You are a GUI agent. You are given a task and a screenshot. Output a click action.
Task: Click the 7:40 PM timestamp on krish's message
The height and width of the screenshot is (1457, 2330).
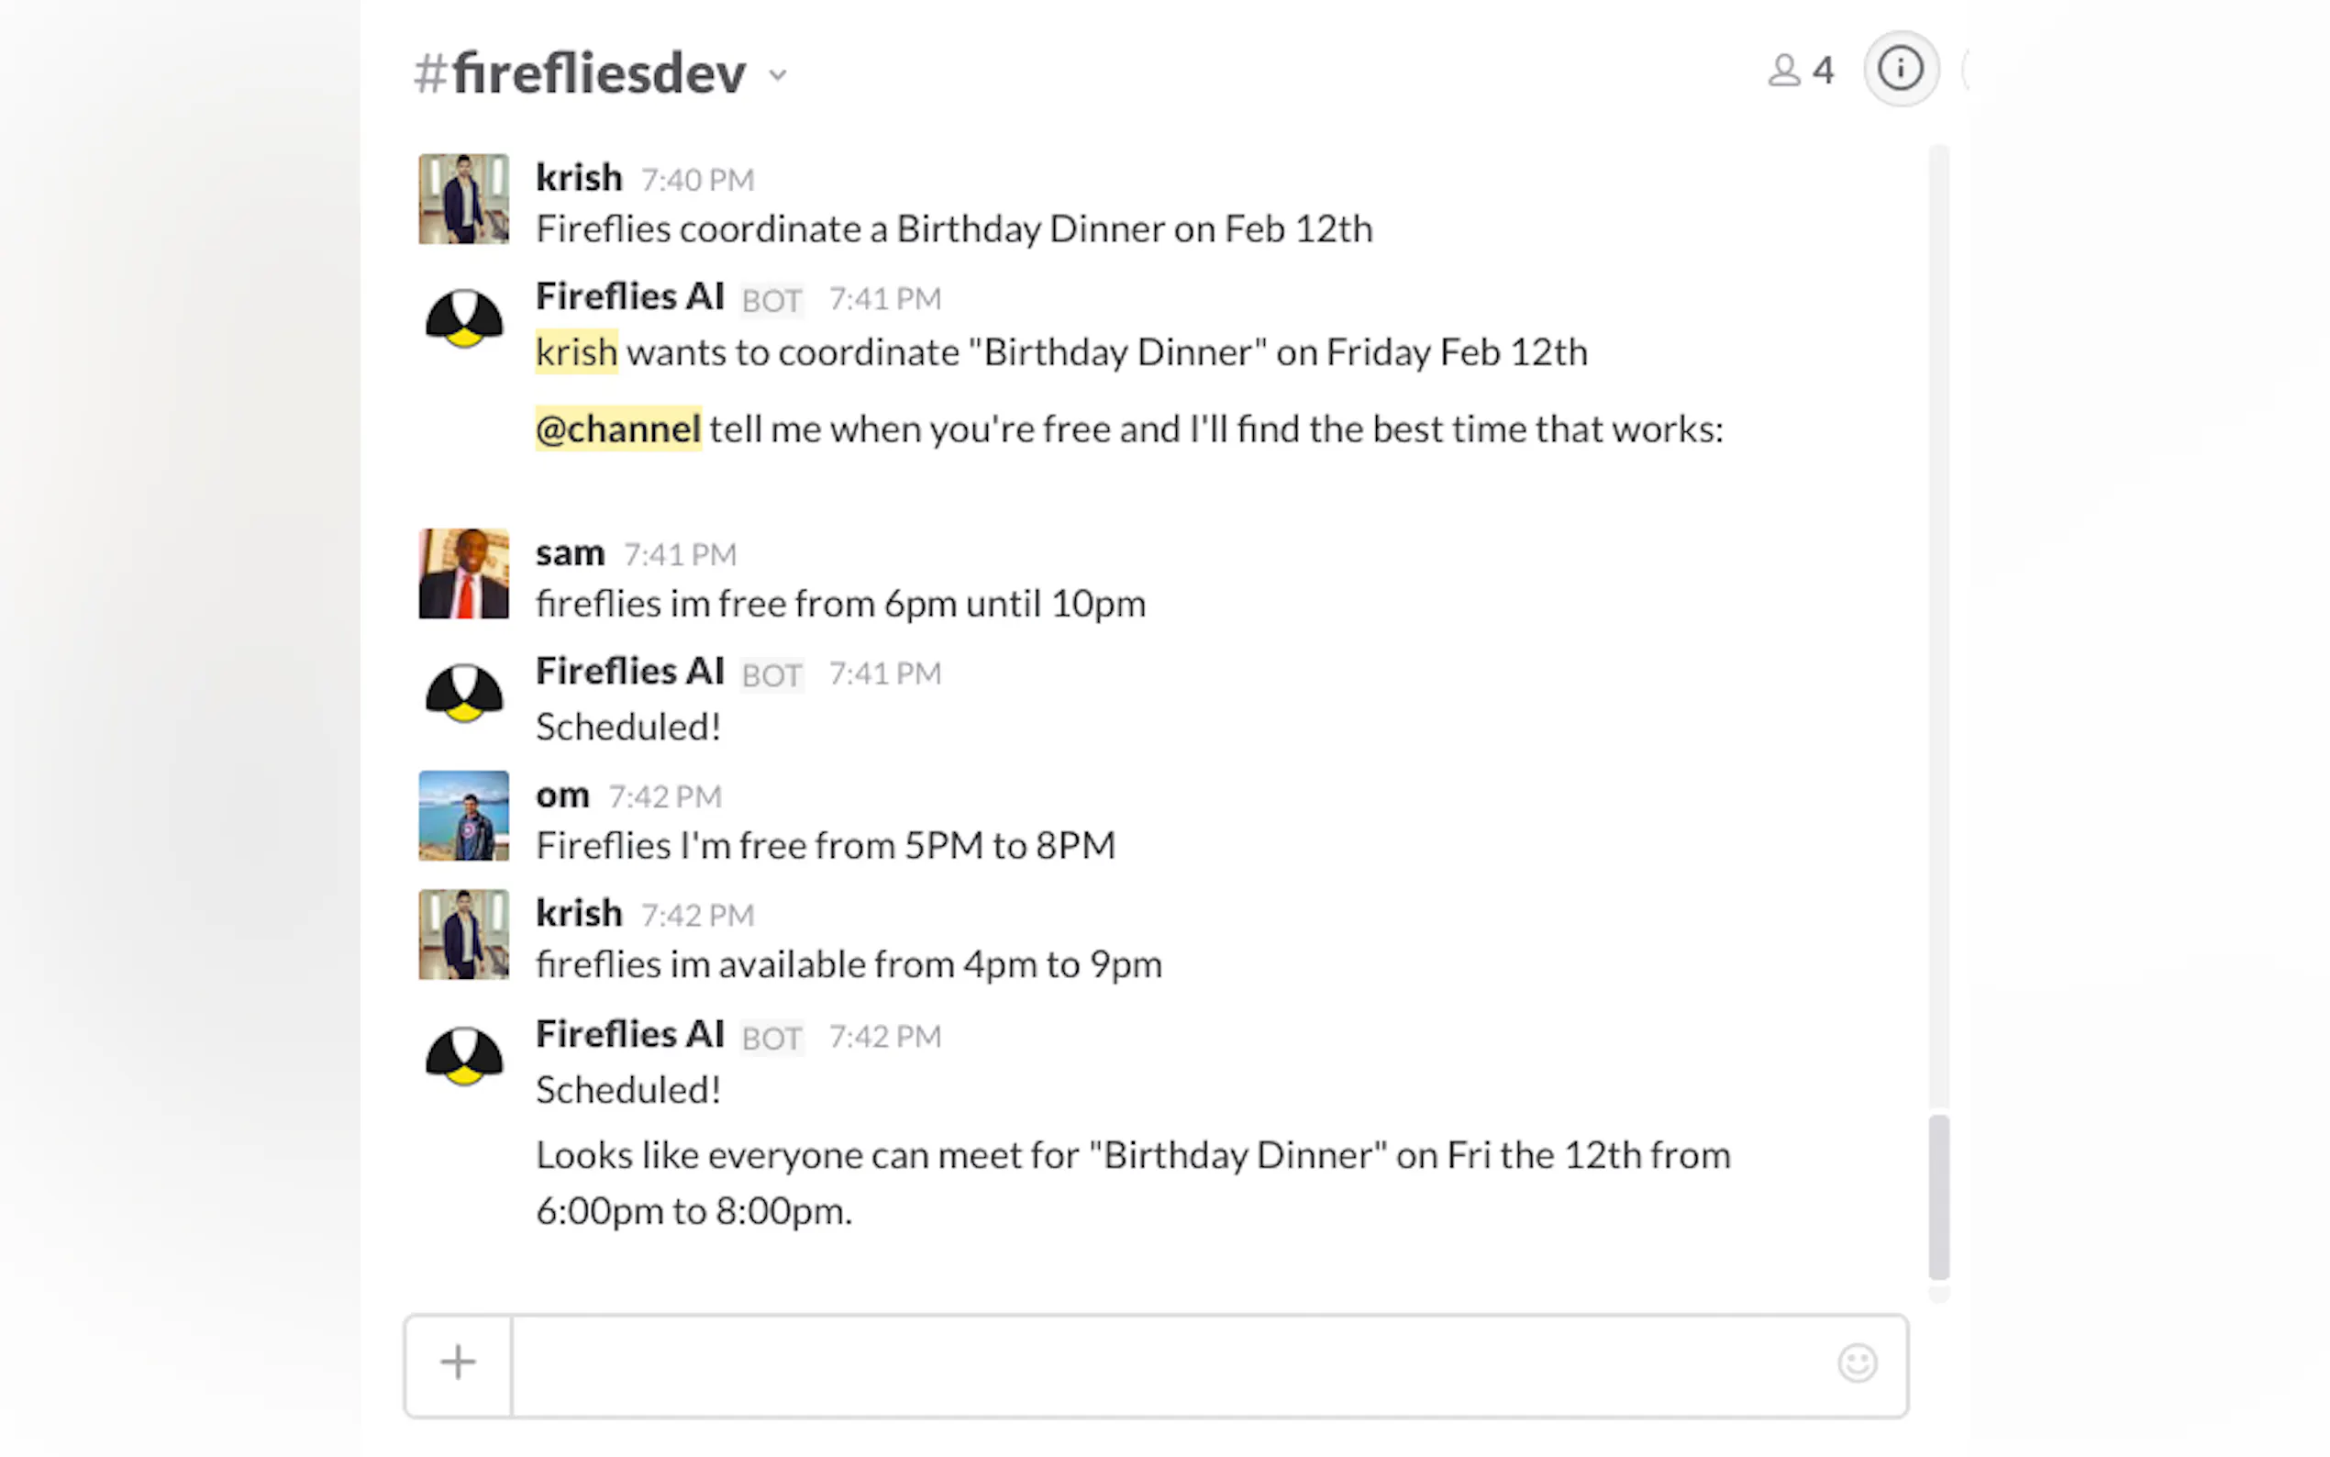point(697,180)
